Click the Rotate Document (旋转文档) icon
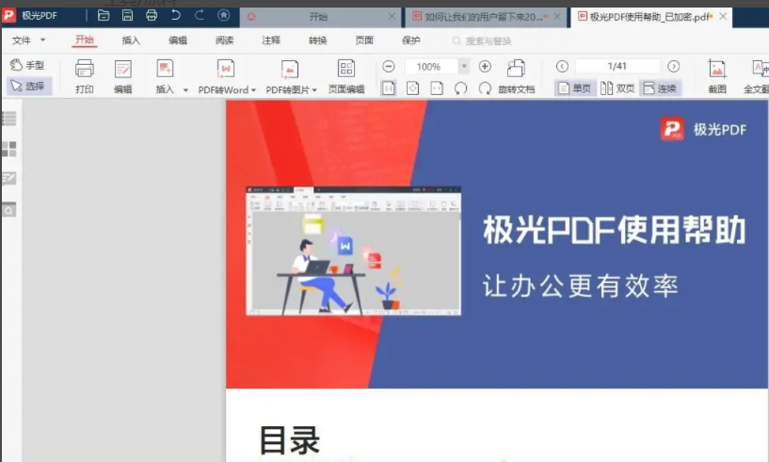The height and width of the screenshot is (462, 769). (x=516, y=69)
